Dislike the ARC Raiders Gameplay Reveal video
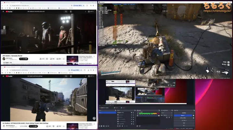The width and height of the screenshot is (233, 130). pyautogui.click(x=48, y=59)
